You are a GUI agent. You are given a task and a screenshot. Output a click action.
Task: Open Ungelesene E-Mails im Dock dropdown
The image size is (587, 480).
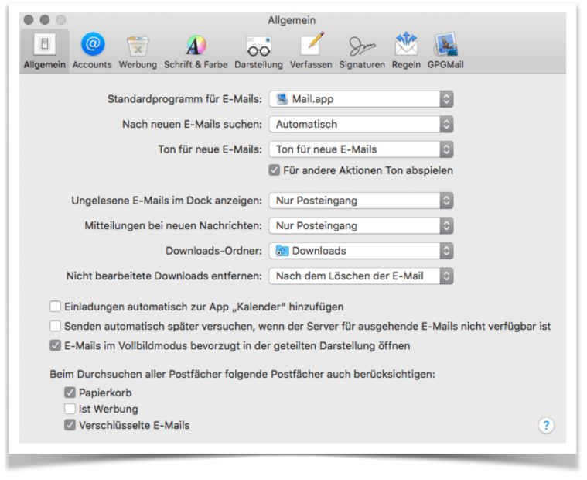361,201
